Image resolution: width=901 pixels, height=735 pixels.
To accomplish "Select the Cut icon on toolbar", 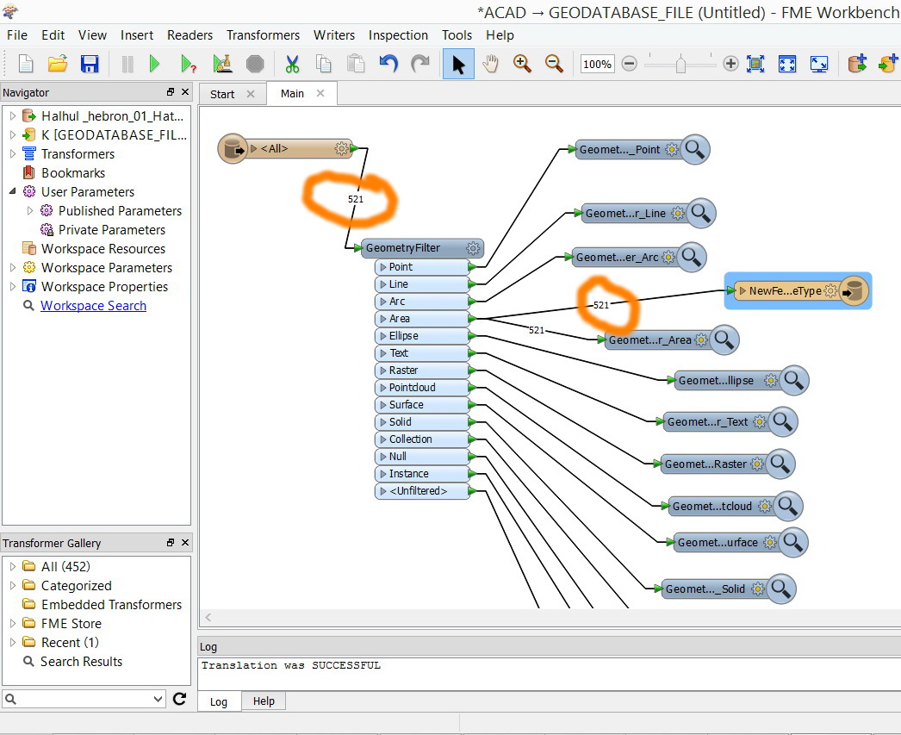I will [291, 63].
